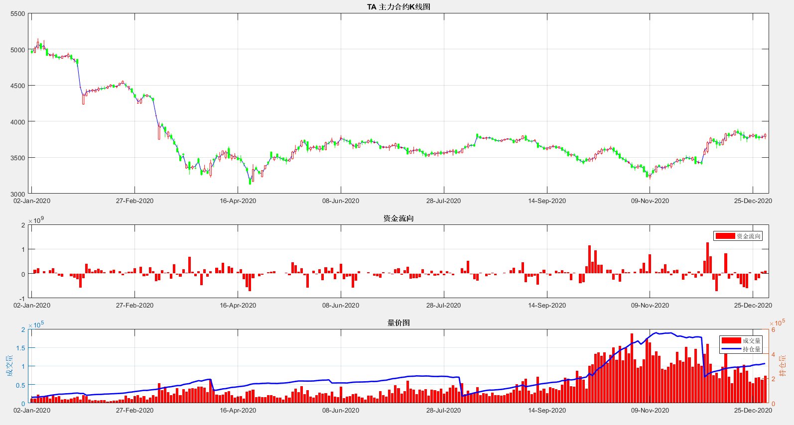Click 25-Dec-2020 tick label under K-line chart
Image resolution: width=794 pixels, height=425 pixels.
coord(753,201)
